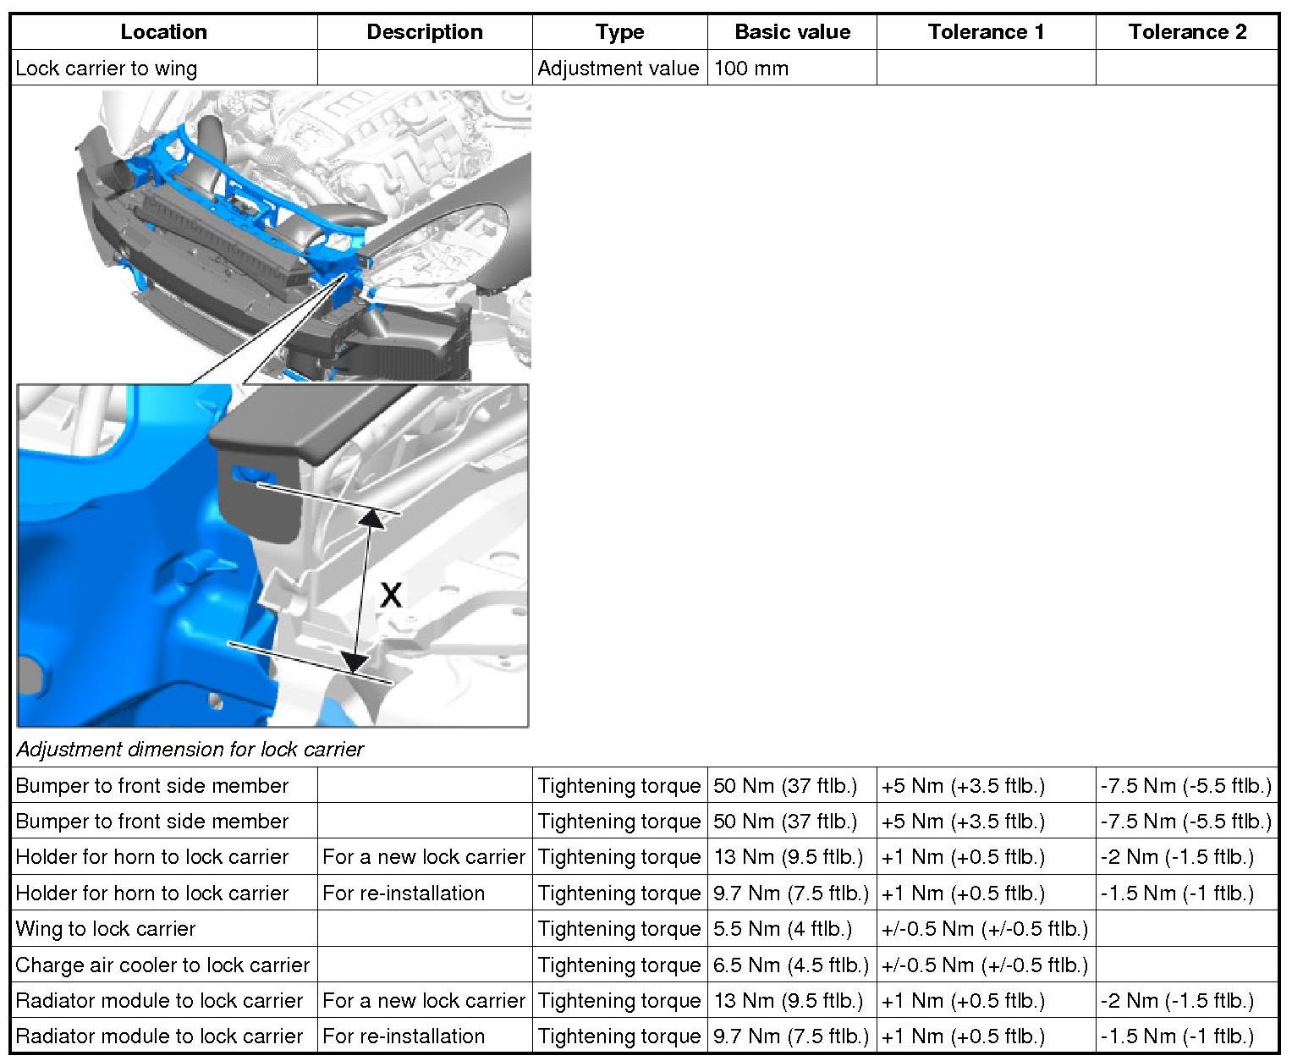Click the Location column header
This screenshot has width=1292, height=1061.
click(163, 32)
